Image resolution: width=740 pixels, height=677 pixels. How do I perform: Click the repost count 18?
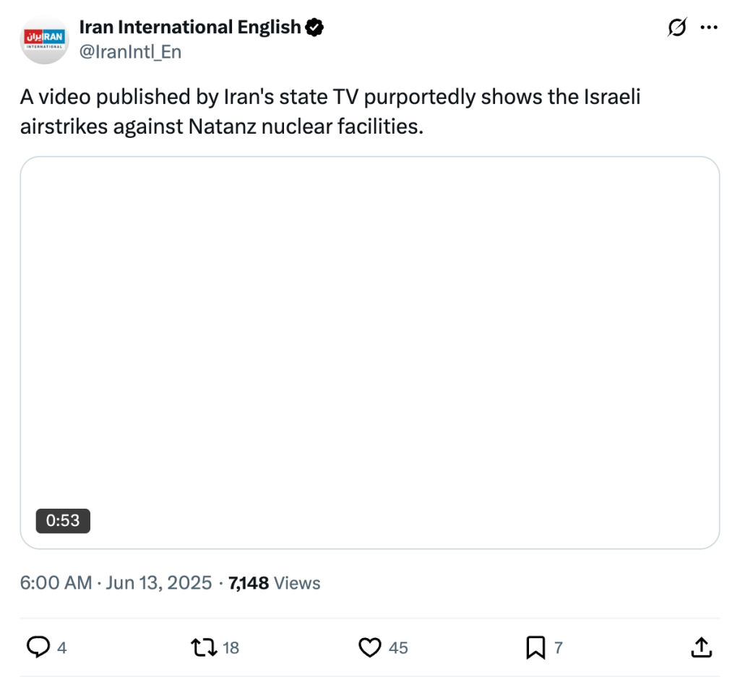coord(231,648)
